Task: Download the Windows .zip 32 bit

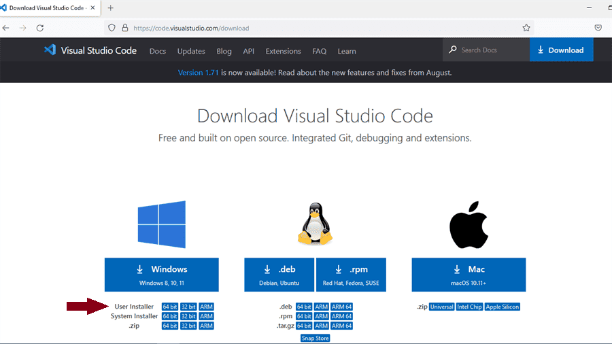Action: 188,326
